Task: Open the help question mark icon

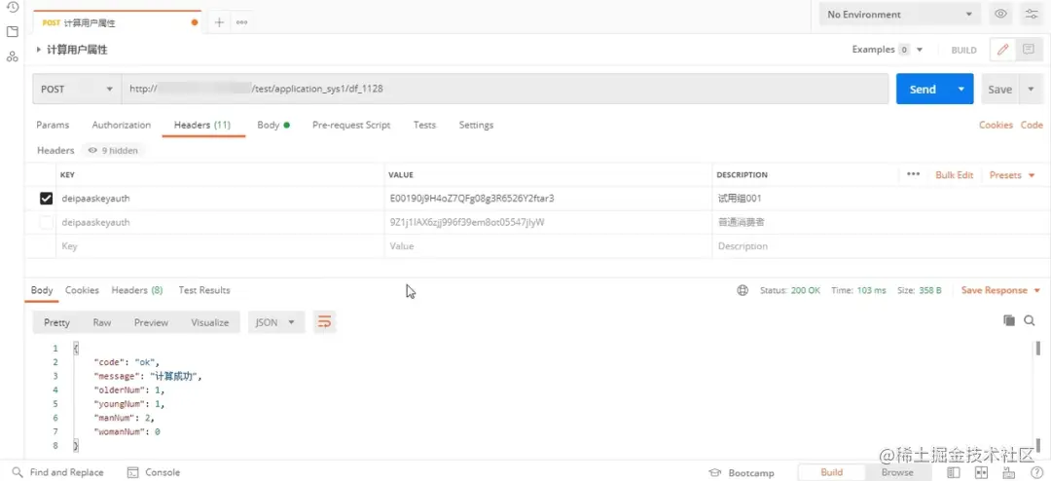Action: click(x=1036, y=472)
